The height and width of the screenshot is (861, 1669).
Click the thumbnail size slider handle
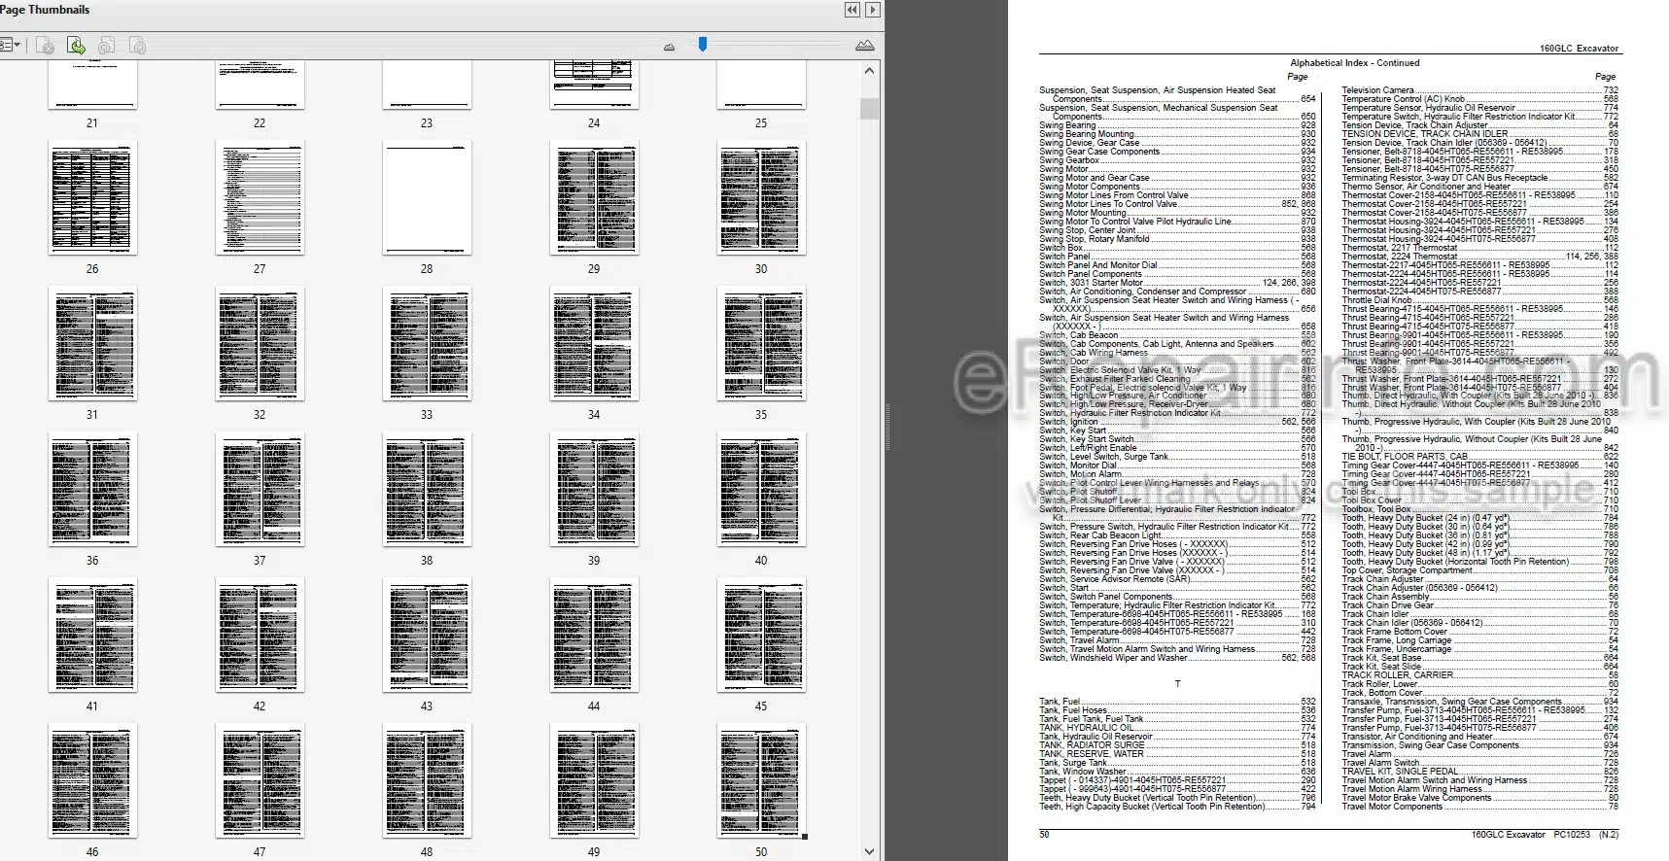(703, 44)
